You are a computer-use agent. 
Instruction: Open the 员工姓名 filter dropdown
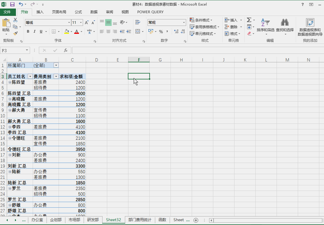[x=30, y=76]
